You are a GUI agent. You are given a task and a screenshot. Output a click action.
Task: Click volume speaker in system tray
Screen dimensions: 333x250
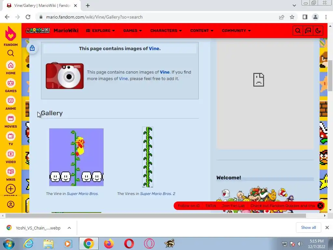coord(300,244)
